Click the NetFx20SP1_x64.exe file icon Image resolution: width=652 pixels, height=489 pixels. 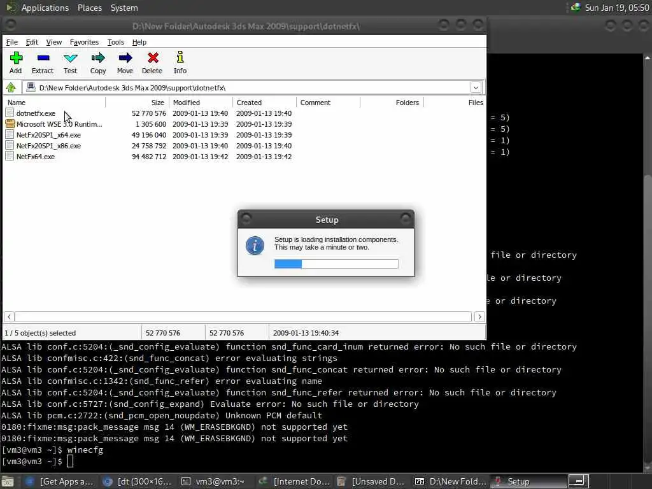[x=10, y=135]
